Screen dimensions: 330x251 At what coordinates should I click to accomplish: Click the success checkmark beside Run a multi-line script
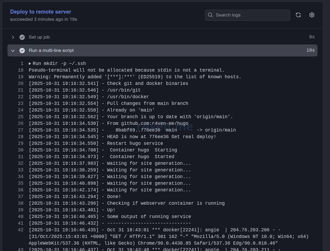(22, 51)
